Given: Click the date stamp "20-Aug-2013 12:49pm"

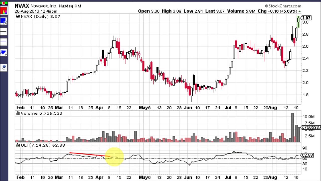Looking at the screenshot, I should coord(36,11).
